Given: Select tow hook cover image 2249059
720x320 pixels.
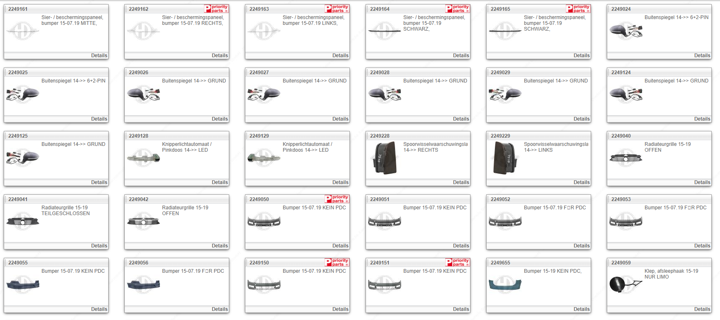Looking at the screenshot, I should (625, 284).
